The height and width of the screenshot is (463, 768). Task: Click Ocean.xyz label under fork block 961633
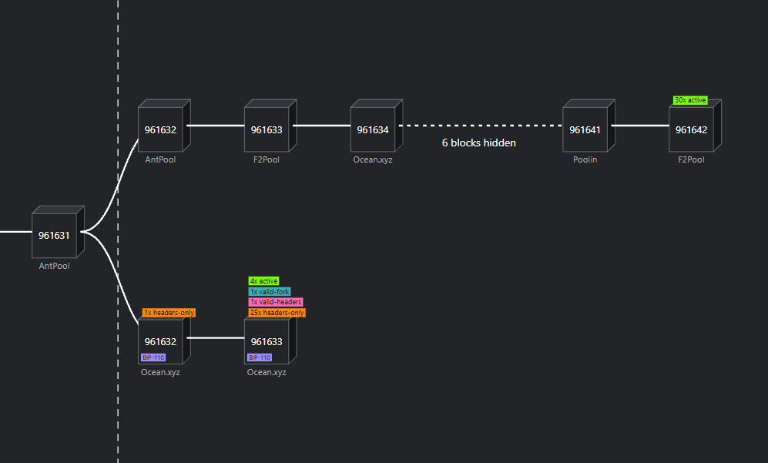[267, 372]
